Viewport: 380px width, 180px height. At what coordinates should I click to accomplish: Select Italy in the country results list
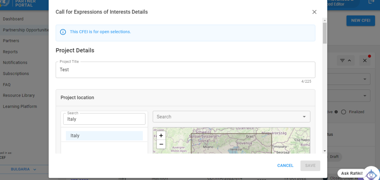(x=104, y=136)
